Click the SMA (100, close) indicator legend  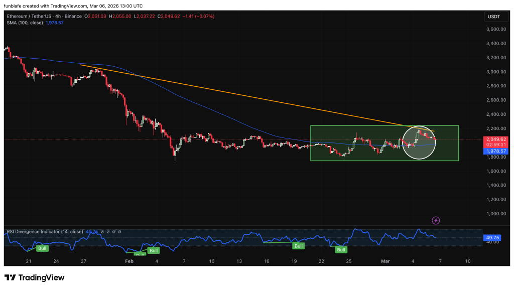pos(26,23)
